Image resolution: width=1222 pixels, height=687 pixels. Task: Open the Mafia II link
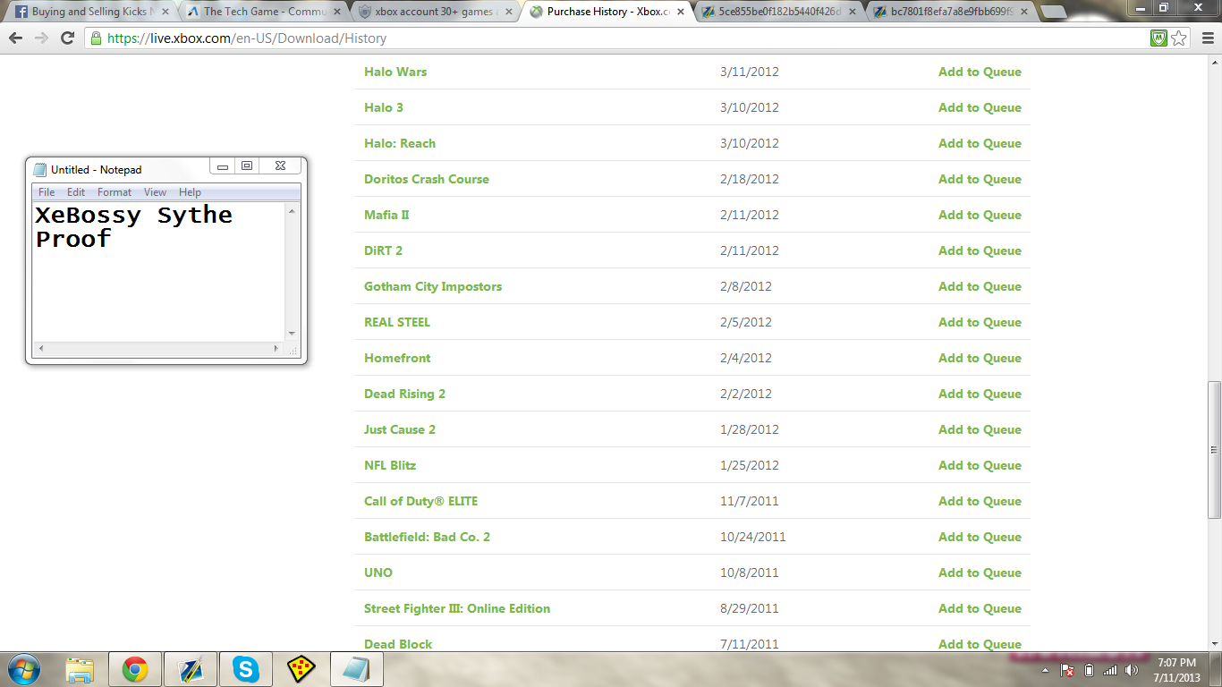(386, 215)
